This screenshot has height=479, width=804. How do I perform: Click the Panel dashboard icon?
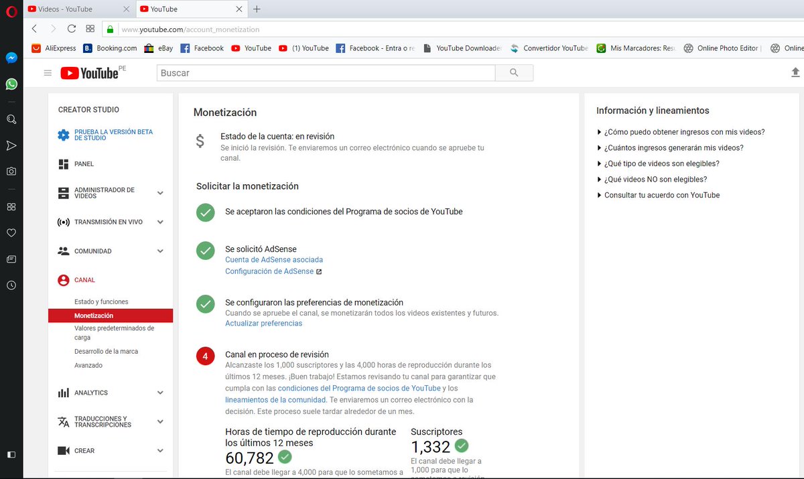(x=64, y=164)
